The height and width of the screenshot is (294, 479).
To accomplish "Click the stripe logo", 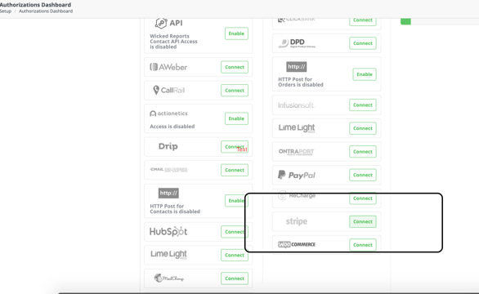I will point(297,221).
